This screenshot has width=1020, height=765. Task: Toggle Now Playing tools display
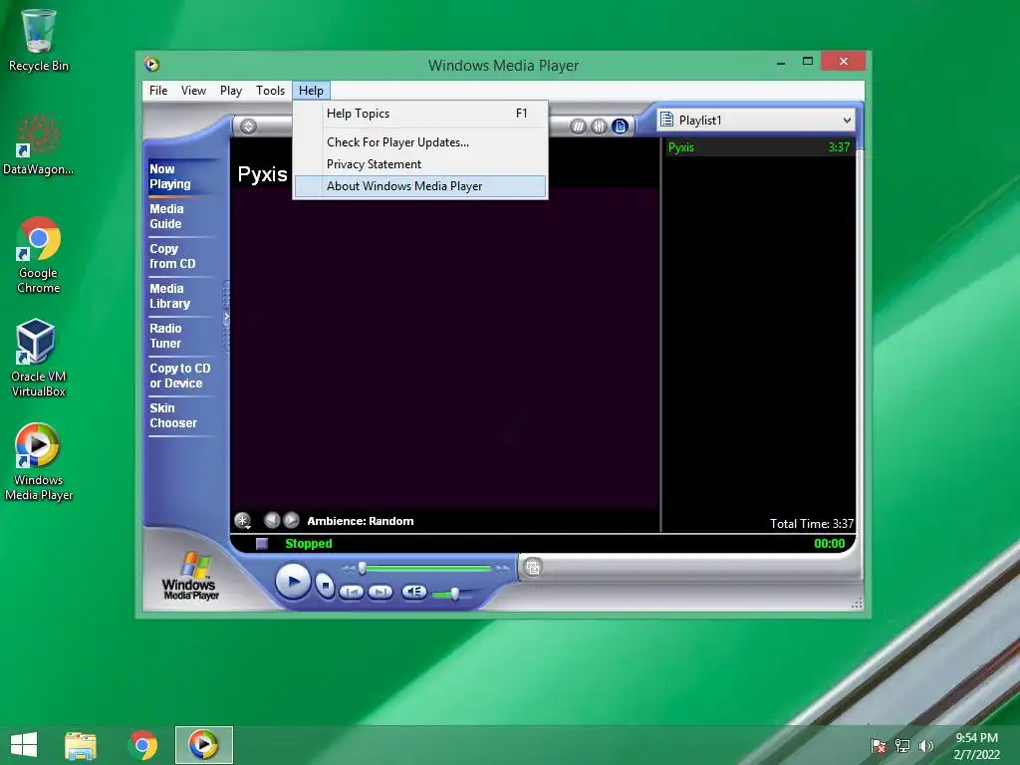point(578,127)
